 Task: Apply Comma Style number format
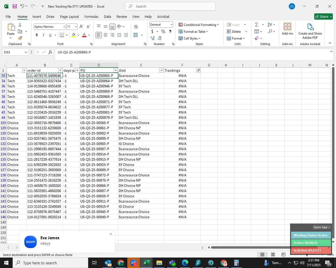tap(170, 31)
